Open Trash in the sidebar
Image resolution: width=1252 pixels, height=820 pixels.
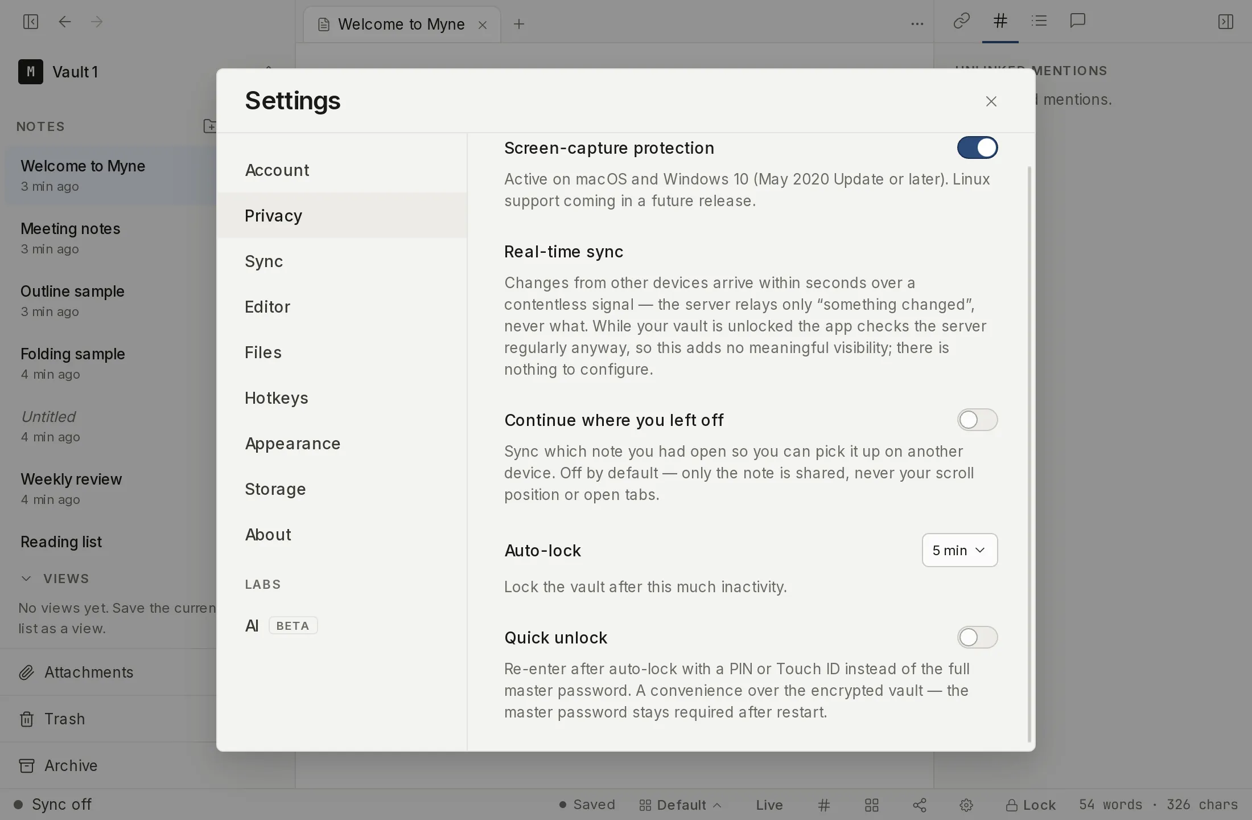[108, 719]
